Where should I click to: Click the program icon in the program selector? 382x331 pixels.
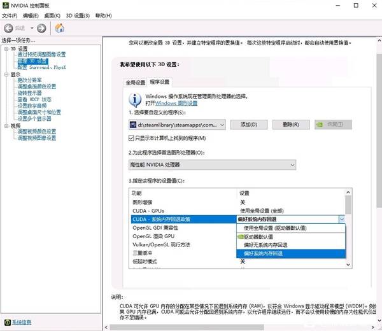click(134, 125)
